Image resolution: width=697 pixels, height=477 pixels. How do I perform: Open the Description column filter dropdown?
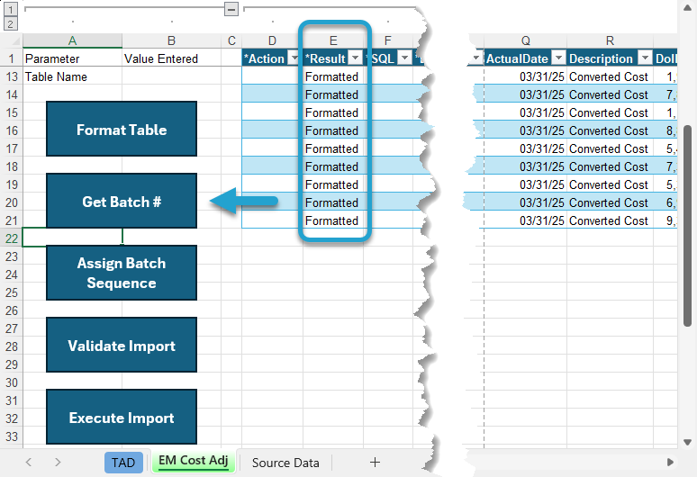click(645, 58)
